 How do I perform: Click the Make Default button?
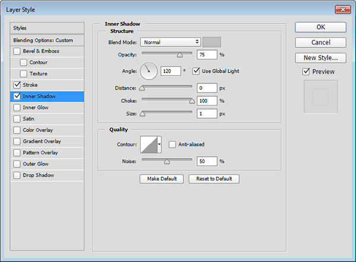[x=162, y=179]
